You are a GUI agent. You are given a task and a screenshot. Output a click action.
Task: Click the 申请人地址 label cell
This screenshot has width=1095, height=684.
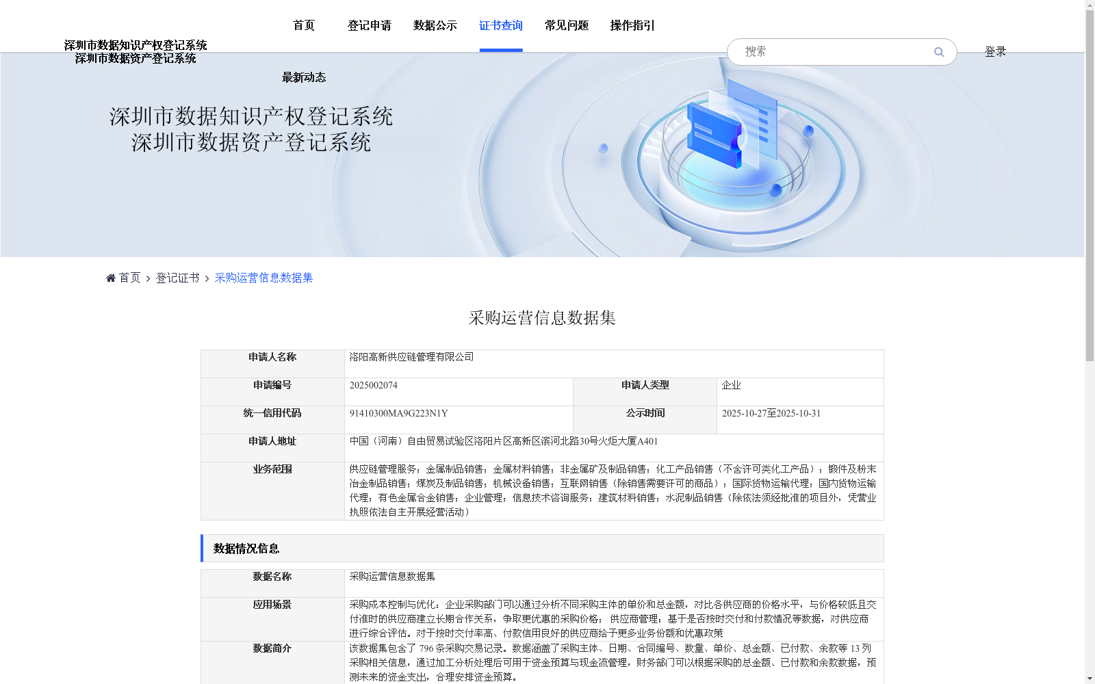point(272,448)
